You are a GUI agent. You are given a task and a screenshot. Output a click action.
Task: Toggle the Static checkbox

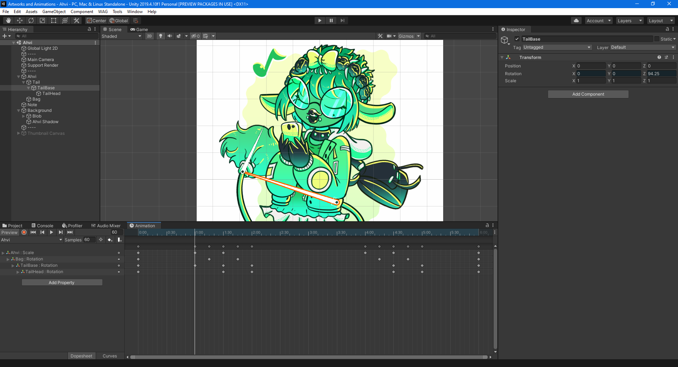click(657, 39)
